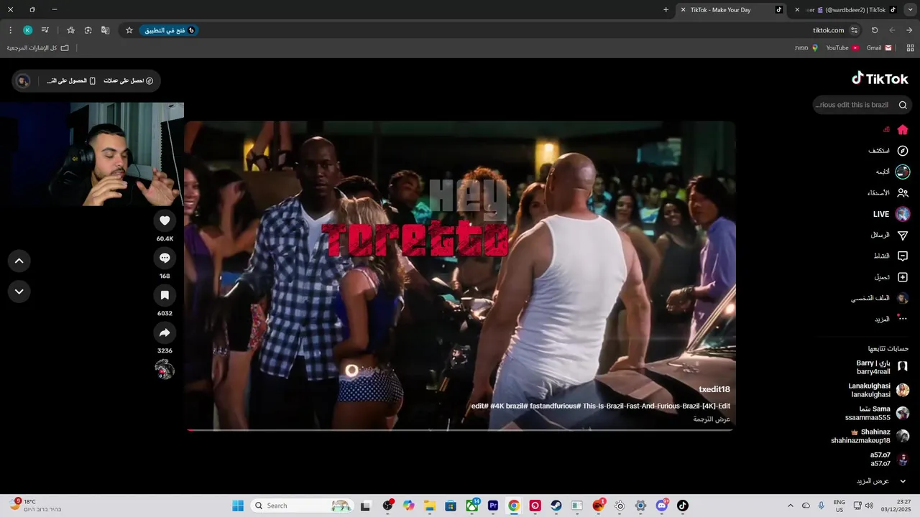Open followed account ssaammaa555

pyautogui.click(x=877, y=413)
